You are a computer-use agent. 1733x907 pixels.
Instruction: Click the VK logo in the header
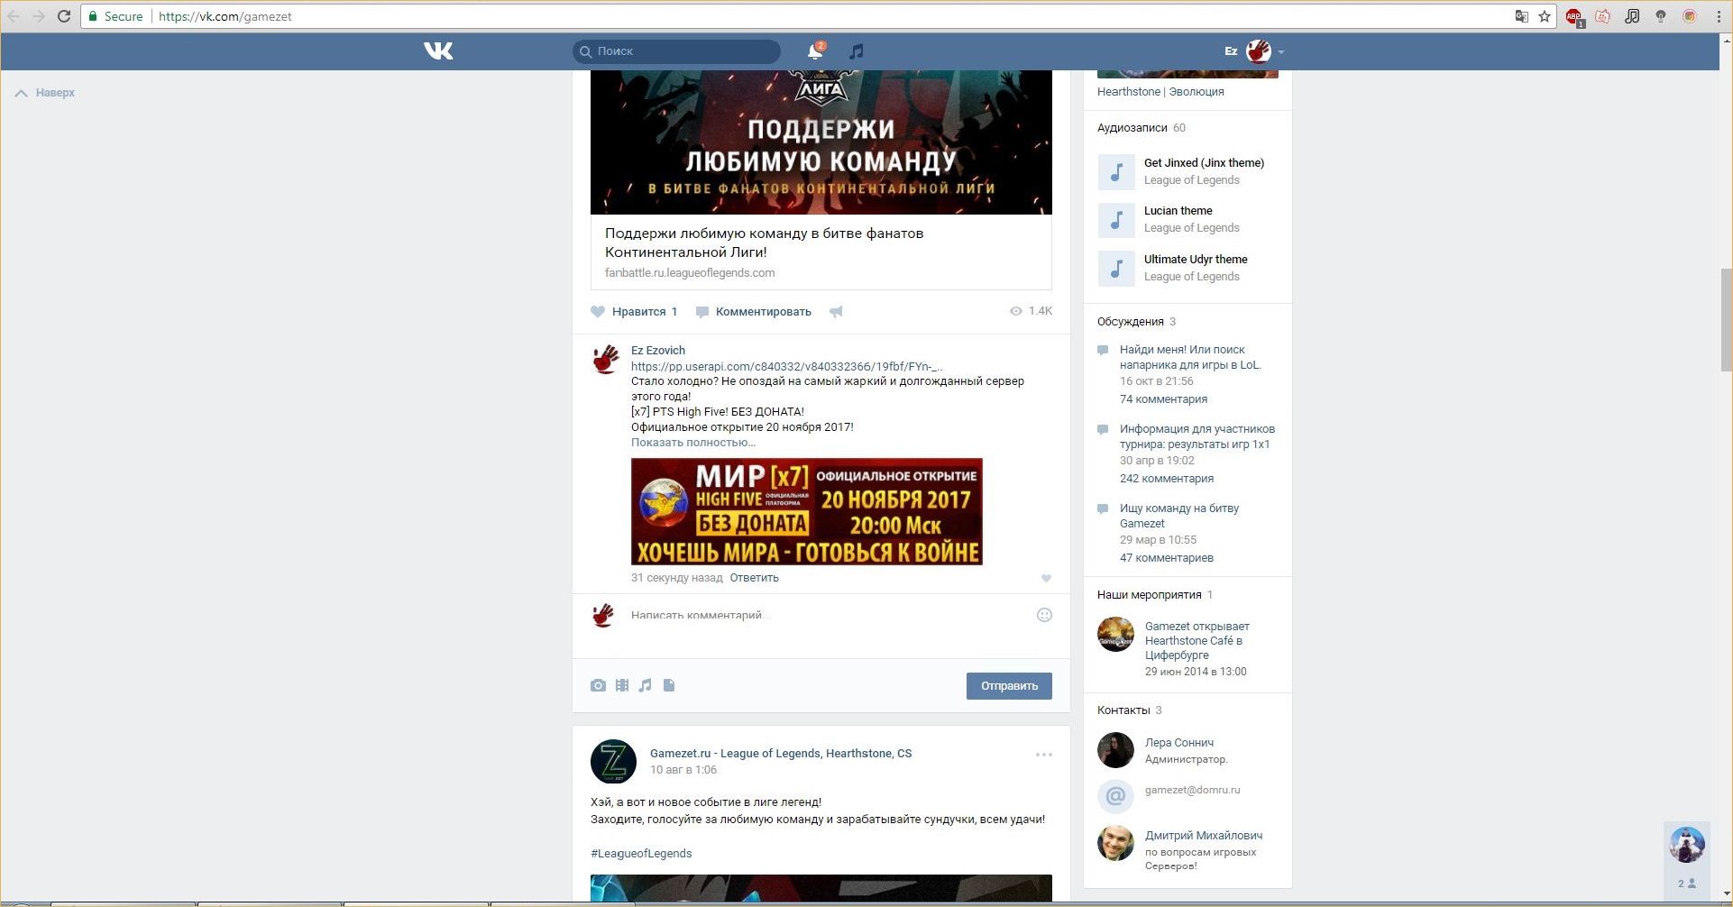438,51
